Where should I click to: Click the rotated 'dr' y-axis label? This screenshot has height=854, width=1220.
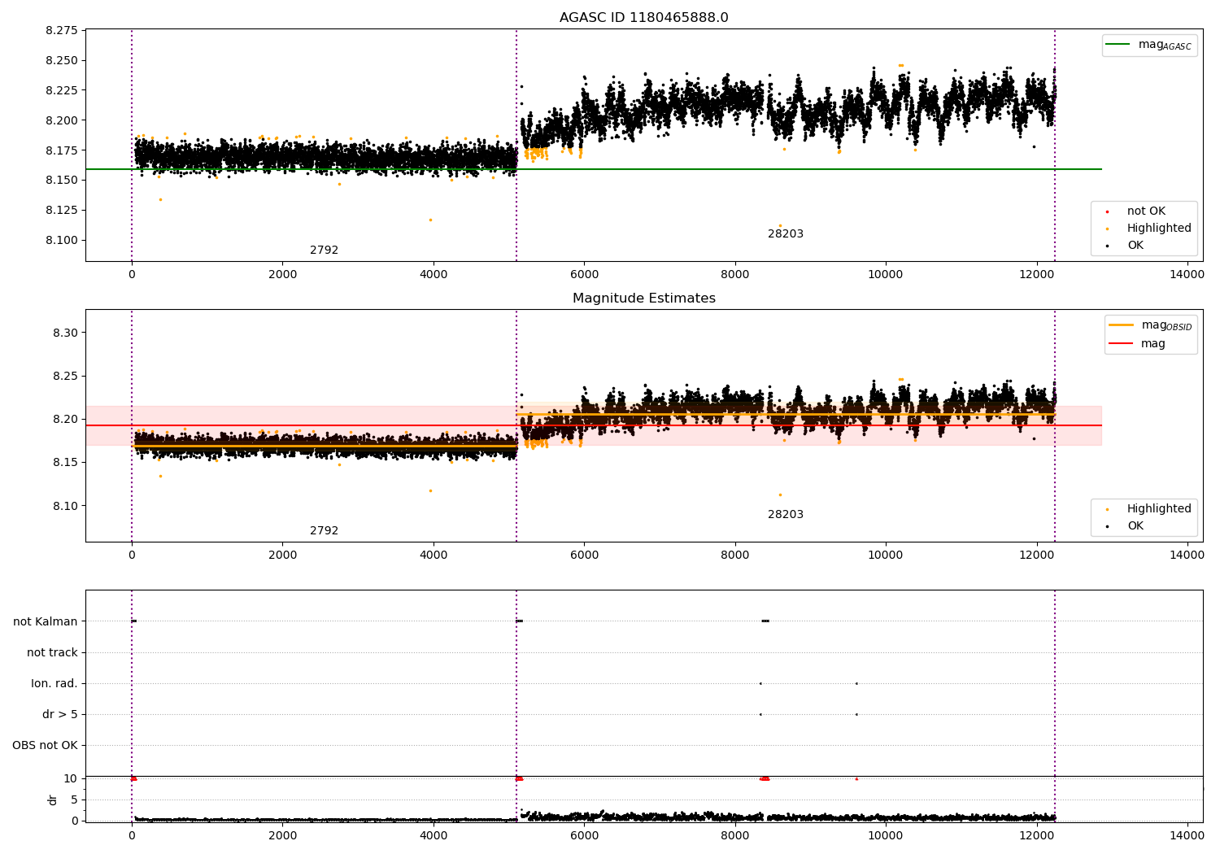pyautogui.click(x=53, y=800)
